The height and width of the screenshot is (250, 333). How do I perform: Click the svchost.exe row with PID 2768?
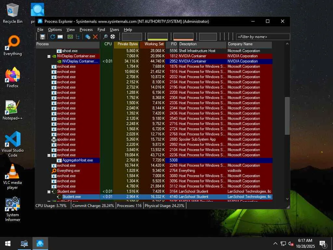pyautogui.click(x=154, y=134)
